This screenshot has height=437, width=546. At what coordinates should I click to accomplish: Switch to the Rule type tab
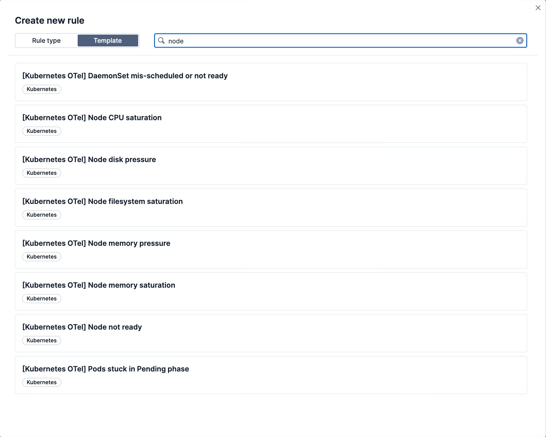point(46,41)
